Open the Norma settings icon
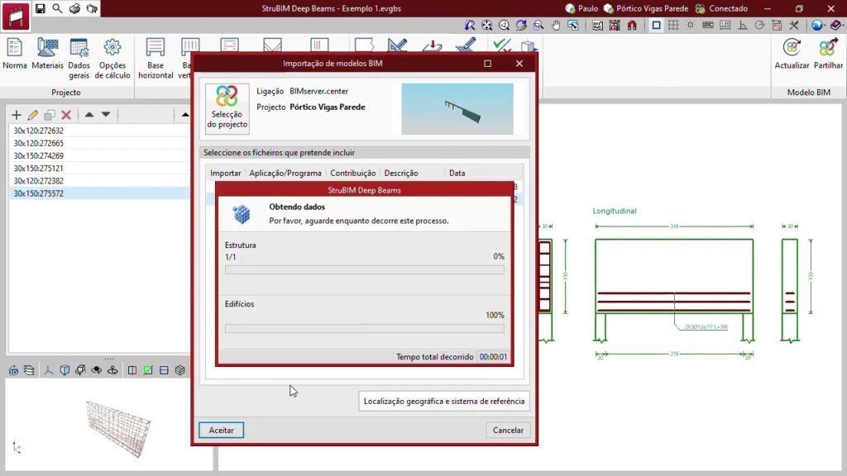Screen dimensions: 847x476 click(x=15, y=55)
